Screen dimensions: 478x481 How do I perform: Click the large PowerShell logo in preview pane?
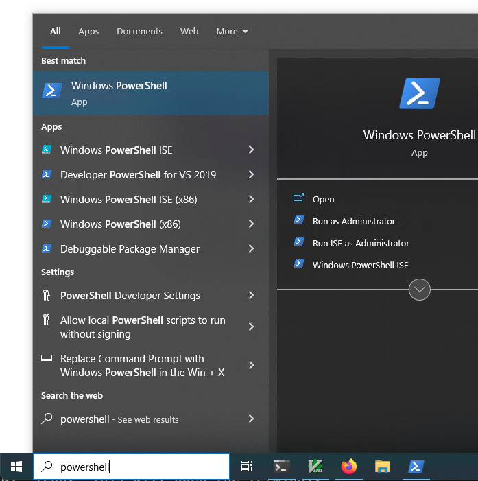click(x=420, y=93)
